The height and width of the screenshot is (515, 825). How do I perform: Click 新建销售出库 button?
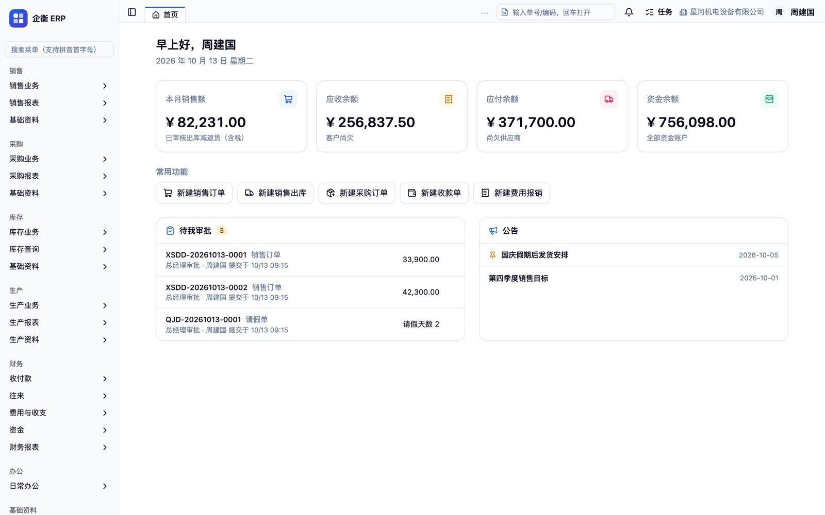[x=275, y=193]
